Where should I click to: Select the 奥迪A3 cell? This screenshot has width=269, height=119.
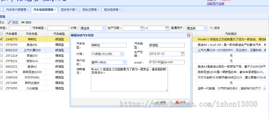(x=32, y=66)
